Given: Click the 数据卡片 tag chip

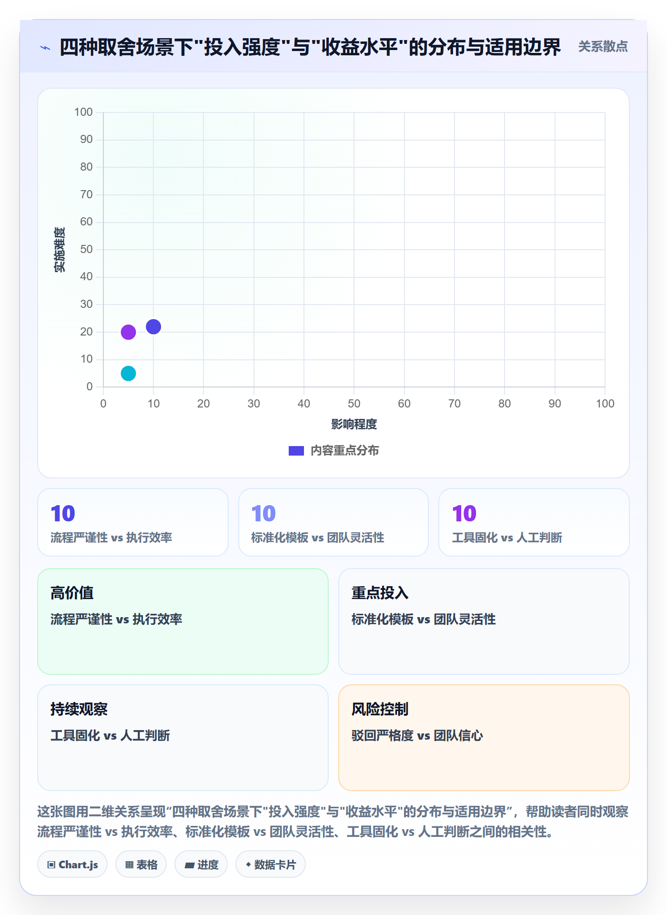Looking at the screenshot, I should coord(271,864).
